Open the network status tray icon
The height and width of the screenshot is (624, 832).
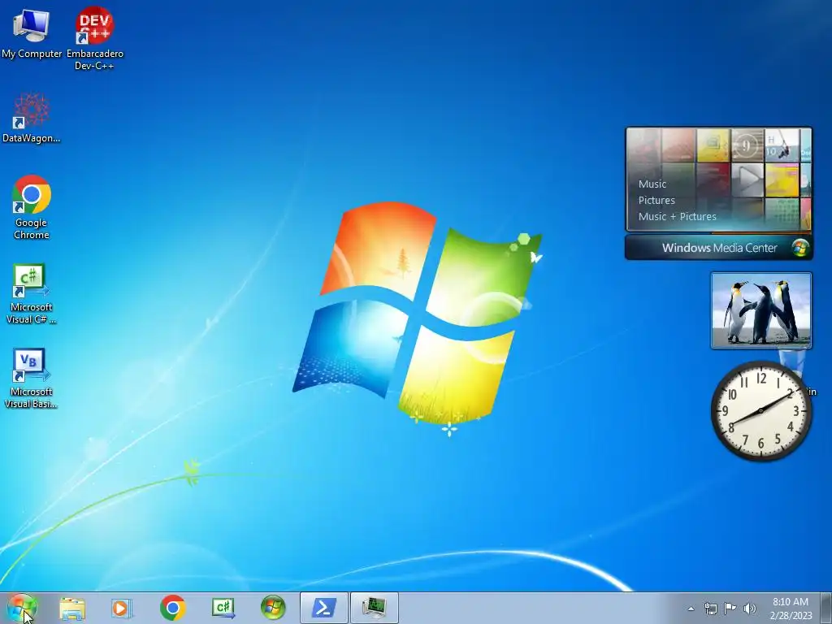710,609
